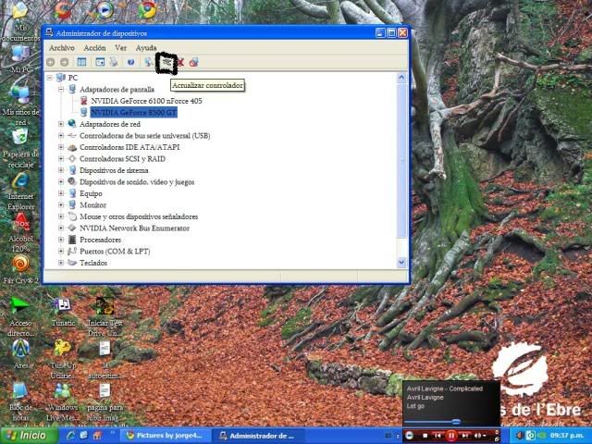Open the Properties toolbar icon
Viewport: 592px width, 444px height.
click(x=100, y=62)
